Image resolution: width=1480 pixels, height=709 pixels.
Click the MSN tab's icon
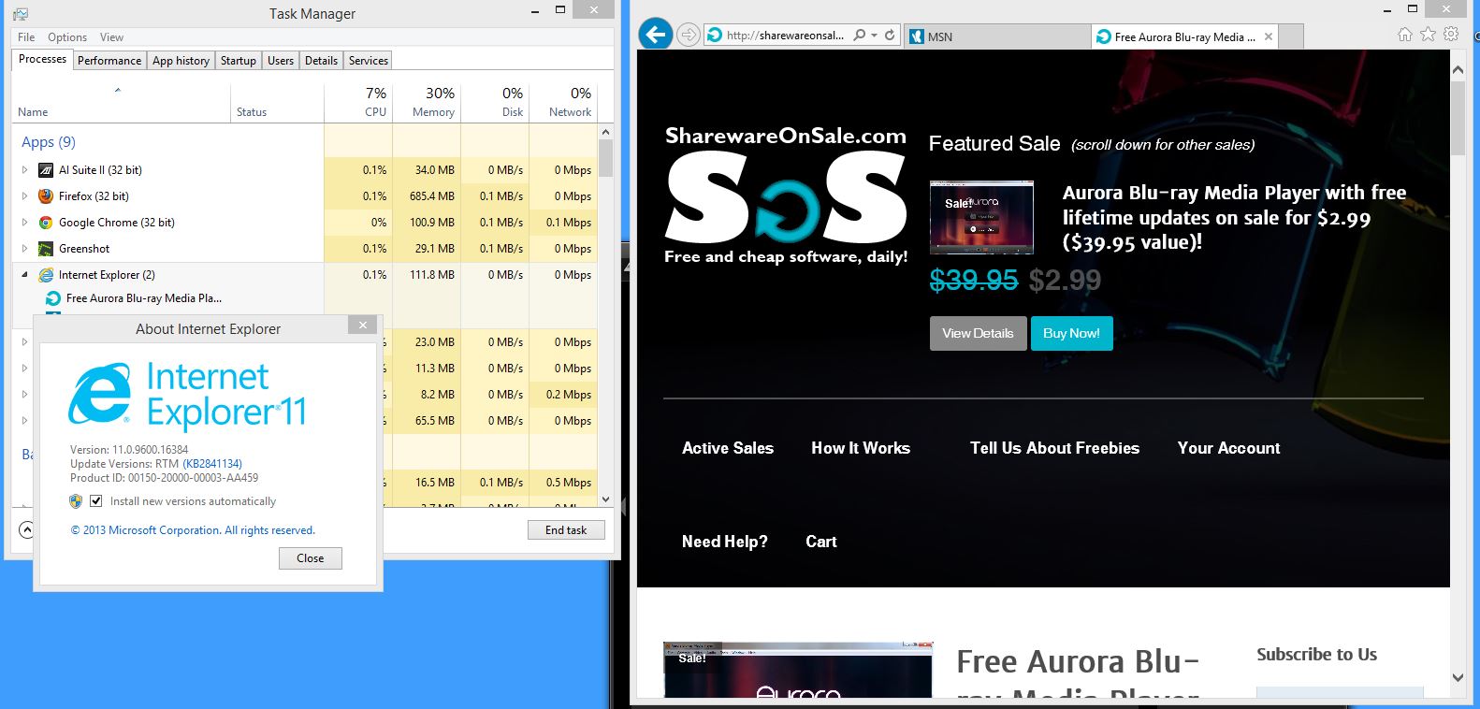point(916,36)
